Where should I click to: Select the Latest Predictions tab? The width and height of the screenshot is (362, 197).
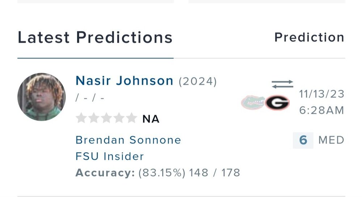(95, 38)
